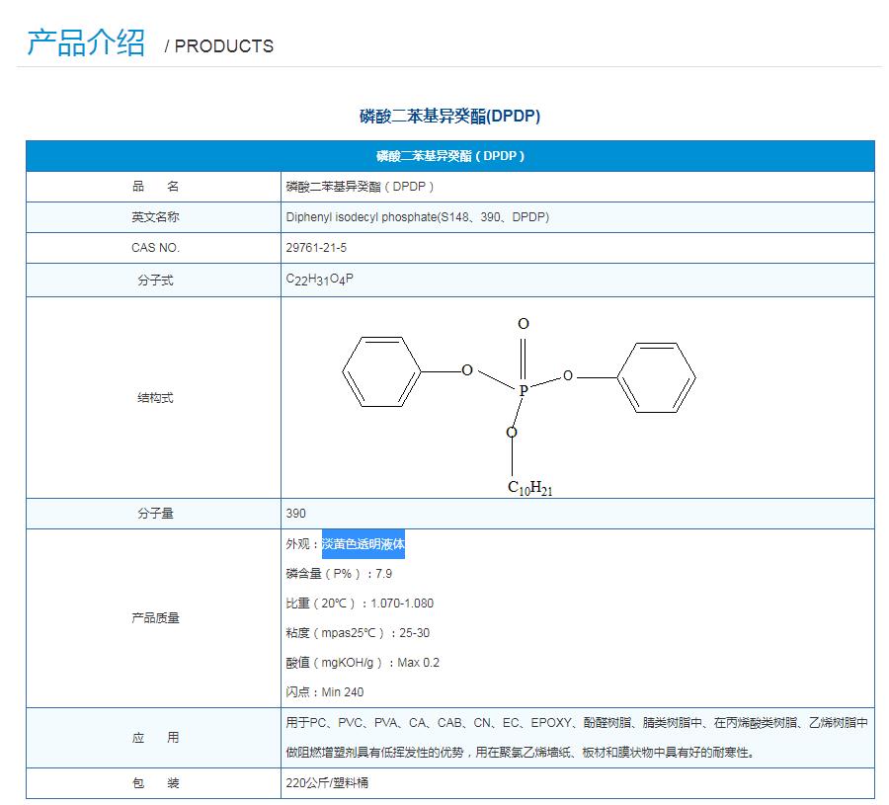Click the 产品介绍 page heading

click(x=86, y=42)
